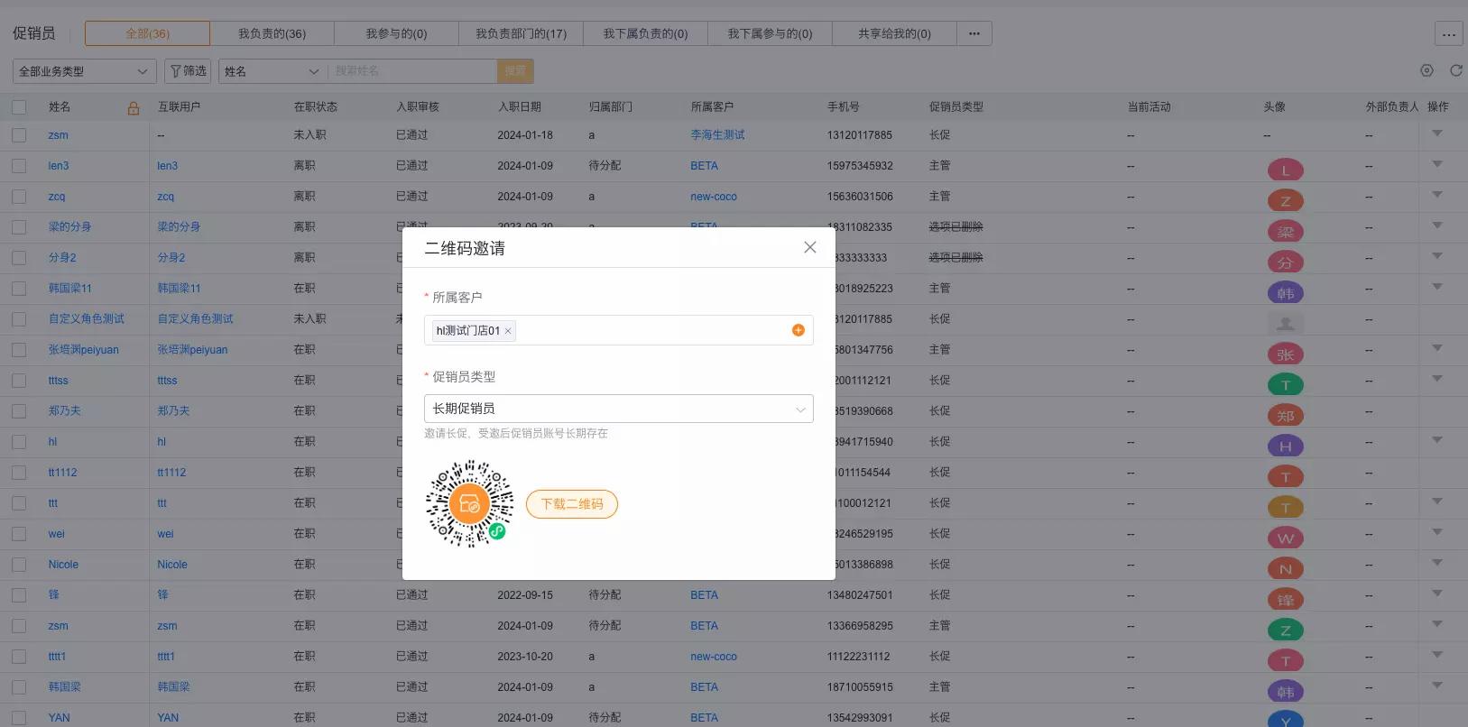Image resolution: width=1468 pixels, height=727 pixels.
Task: Toggle the select-all header checkbox
Action: [19, 107]
